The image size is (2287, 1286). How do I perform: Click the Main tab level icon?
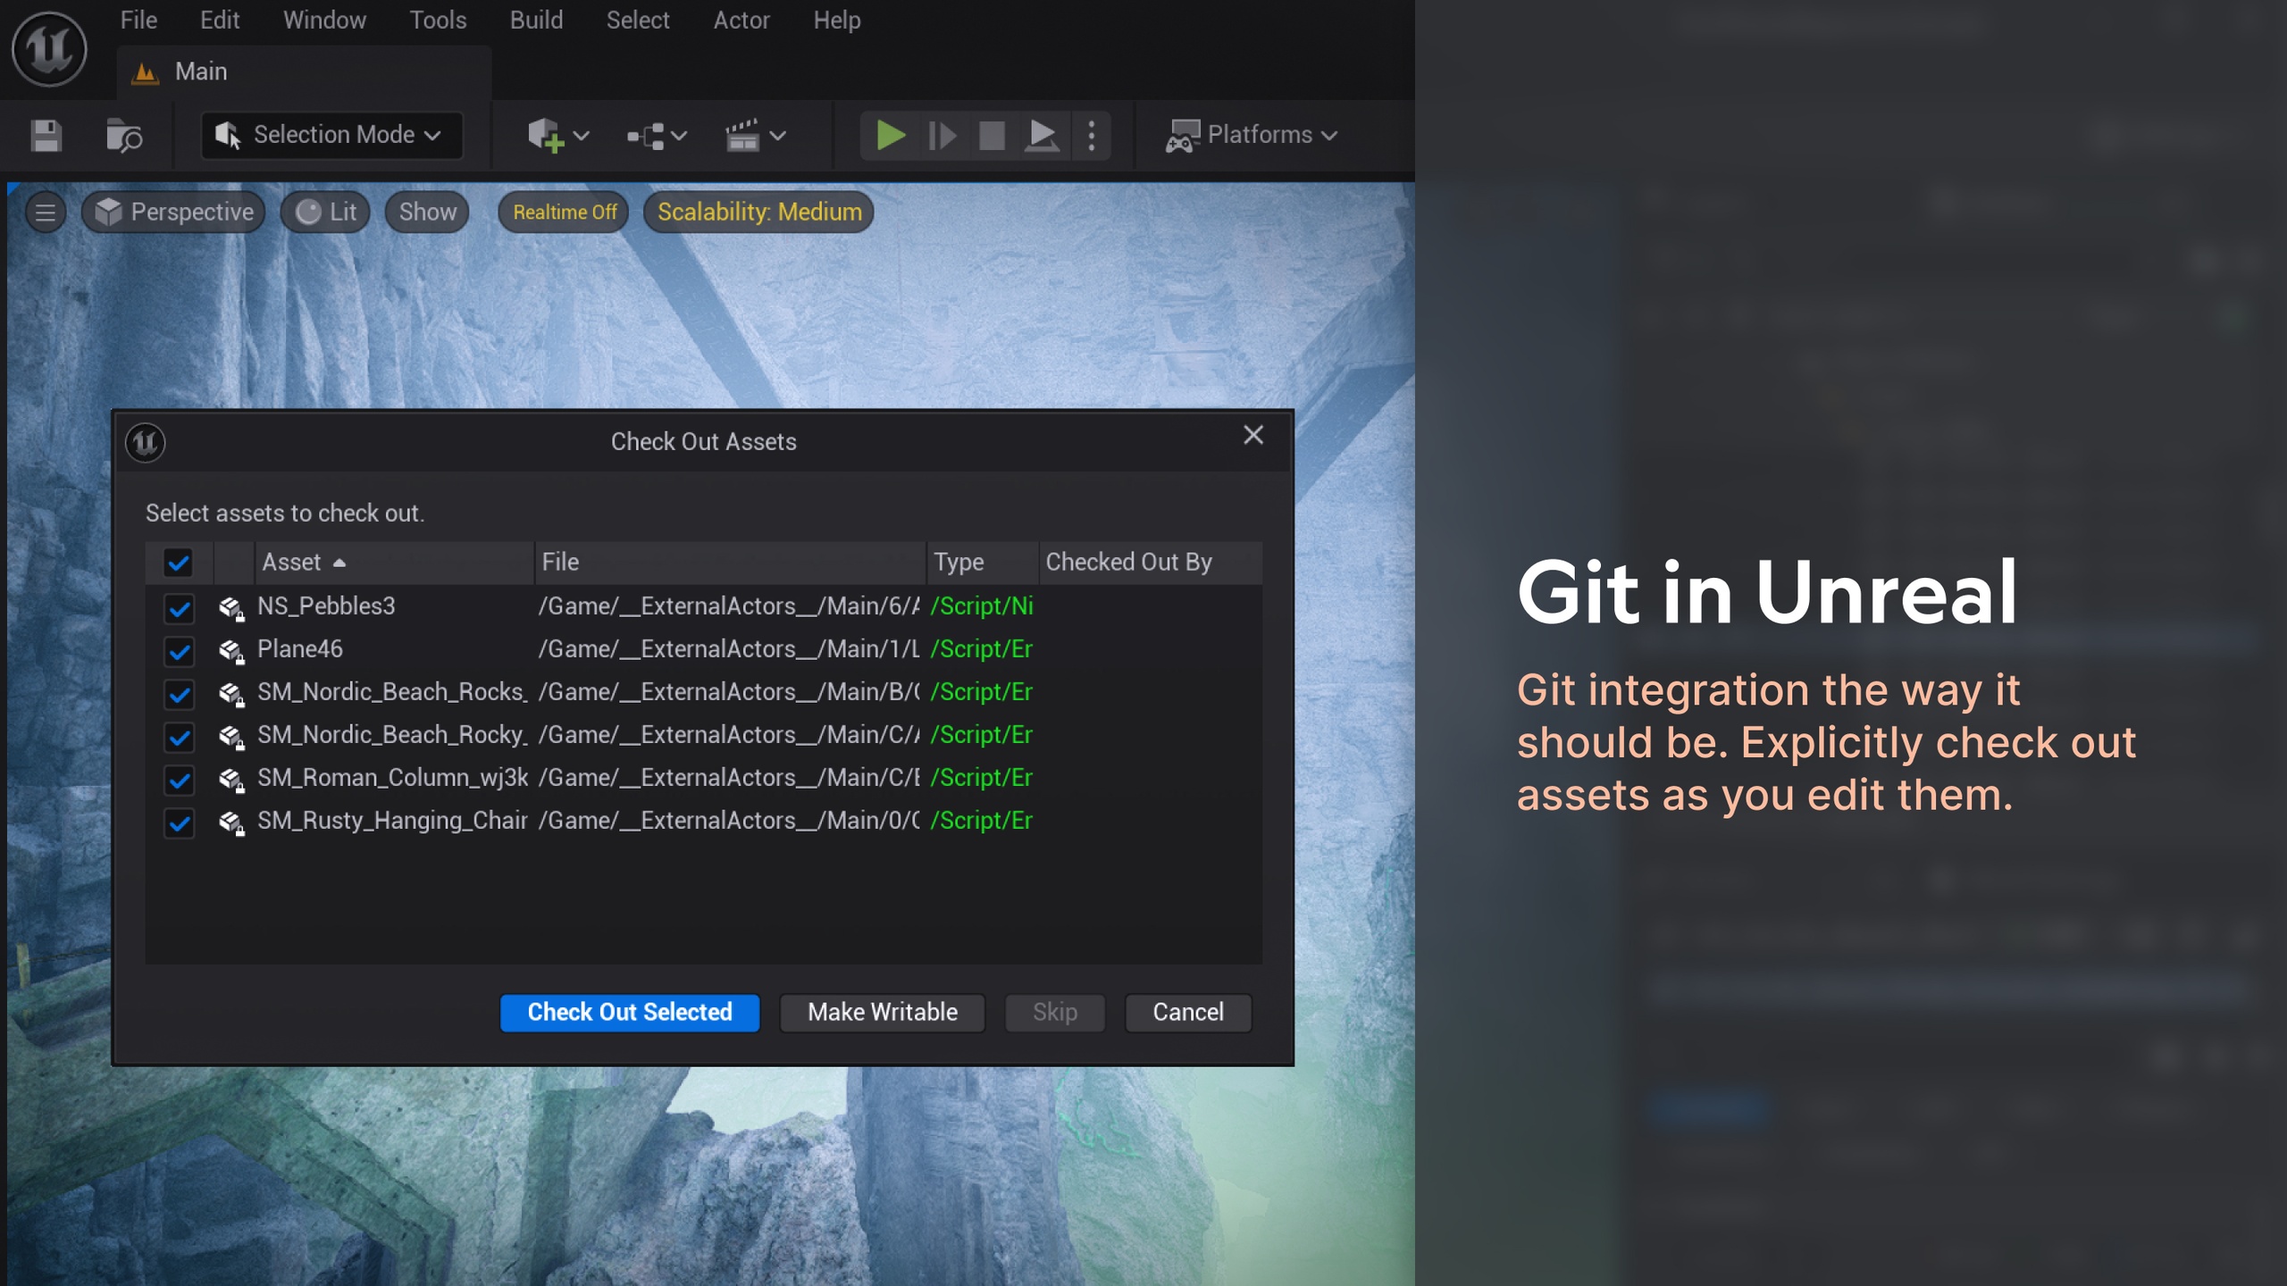pos(145,72)
